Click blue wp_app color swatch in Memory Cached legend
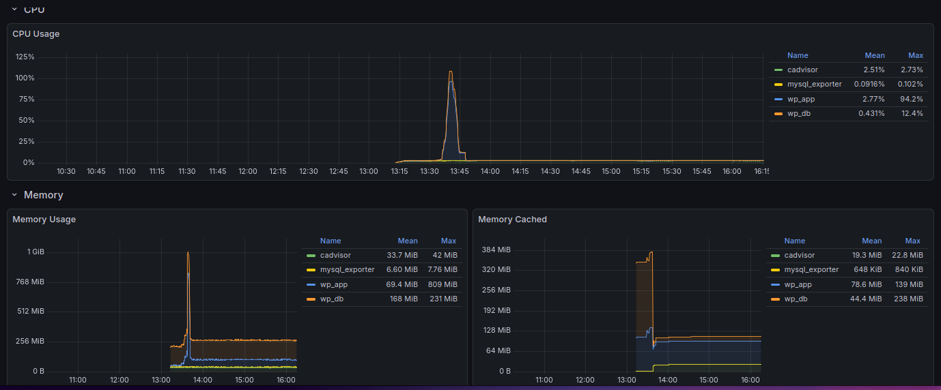Screen dimensions: 941x390 point(776,285)
